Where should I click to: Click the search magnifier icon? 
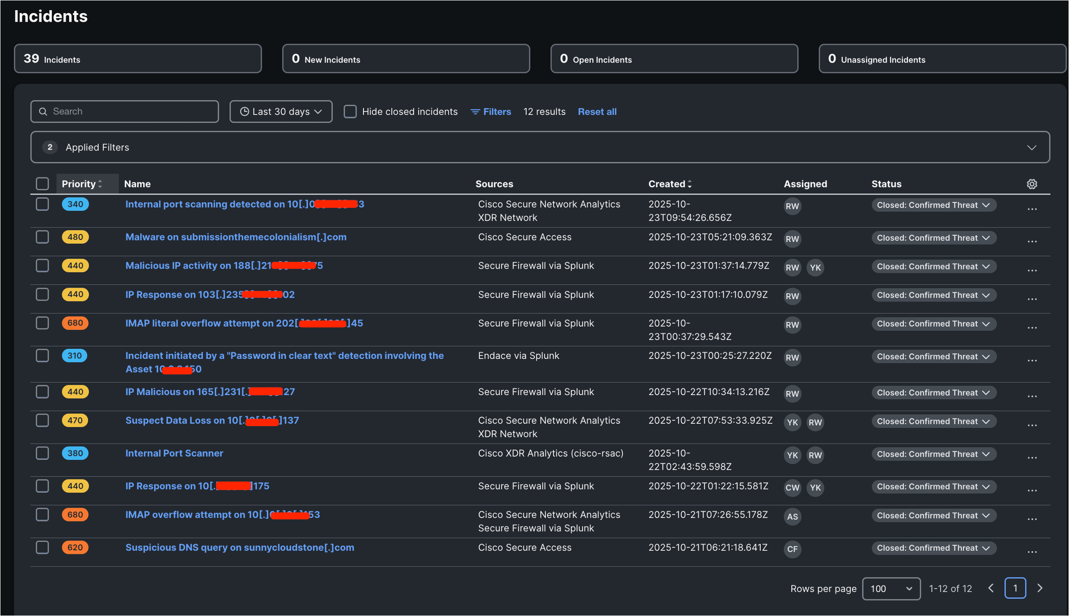pos(43,111)
